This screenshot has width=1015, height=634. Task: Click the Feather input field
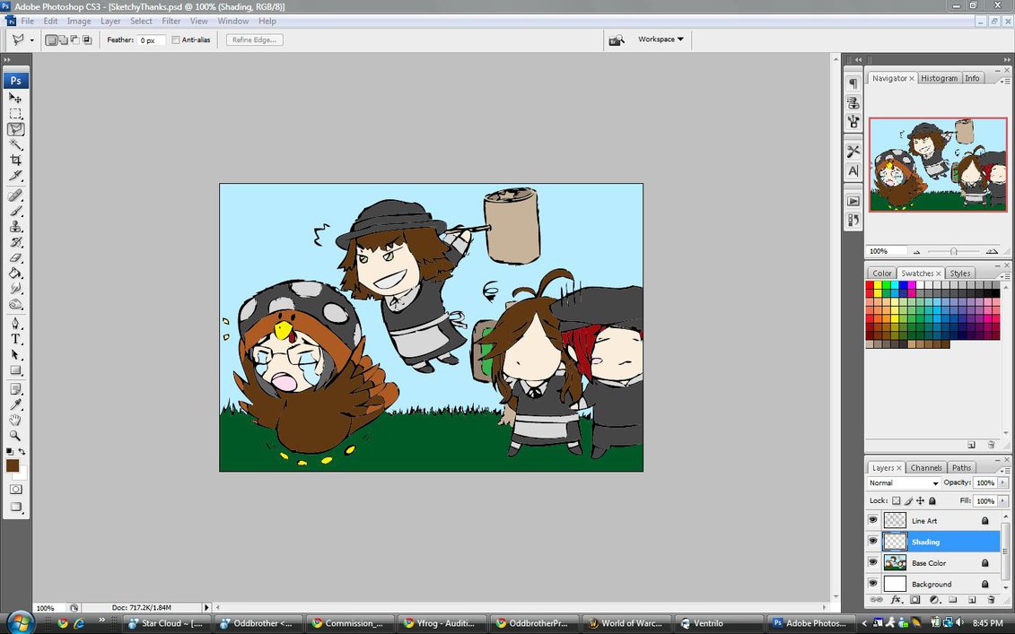pos(151,40)
